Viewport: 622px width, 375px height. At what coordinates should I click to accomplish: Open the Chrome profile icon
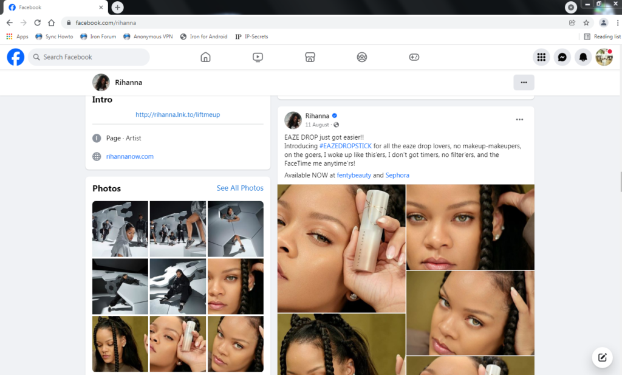[603, 22]
